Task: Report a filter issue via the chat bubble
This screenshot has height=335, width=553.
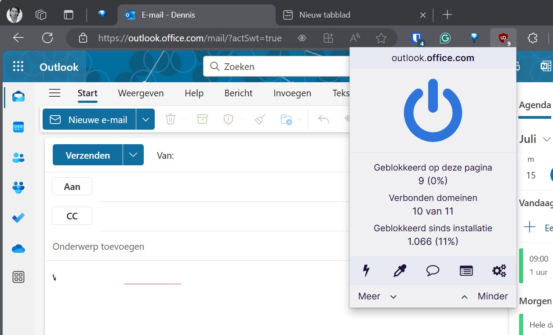Action: click(433, 271)
